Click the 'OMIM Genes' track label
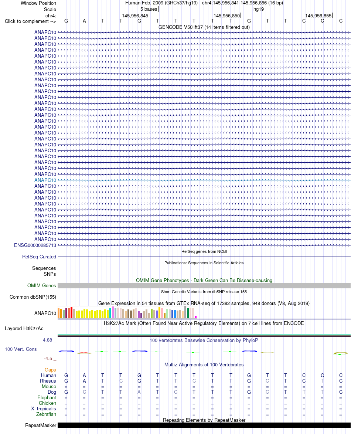Screen dimensions: 351x434 tap(41, 286)
